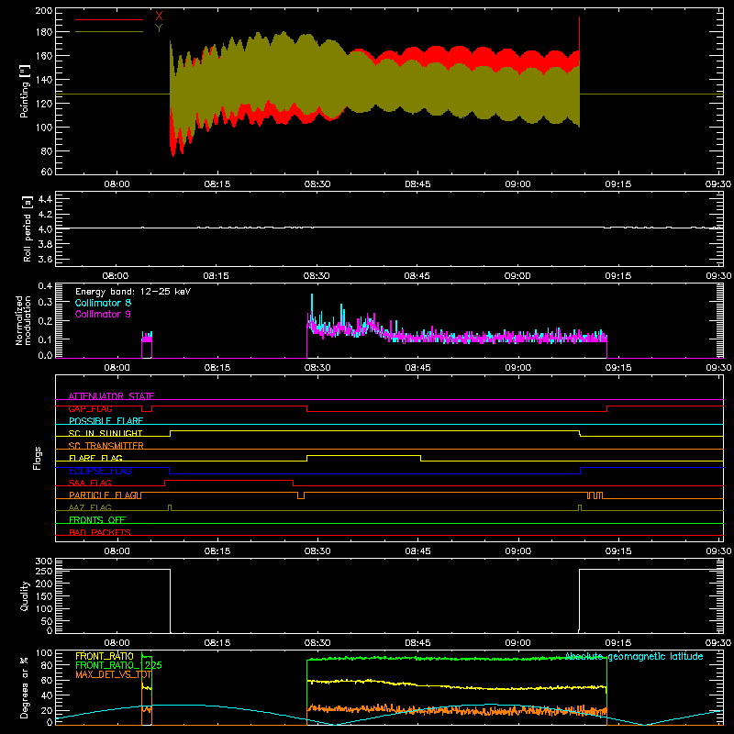The height and width of the screenshot is (734, 734).
Task: Click the POSSIBLE_FLARE flag label
Action: click(106, 421)
